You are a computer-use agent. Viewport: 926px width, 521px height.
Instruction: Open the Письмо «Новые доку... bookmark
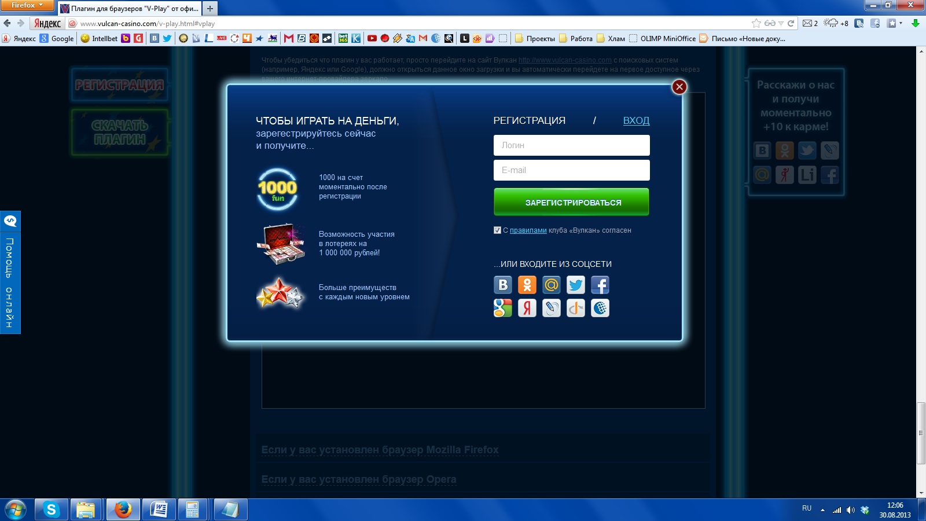(x=743, y=38)
